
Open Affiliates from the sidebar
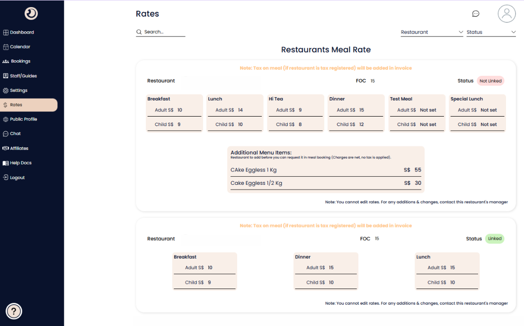[x=19, y=148]
